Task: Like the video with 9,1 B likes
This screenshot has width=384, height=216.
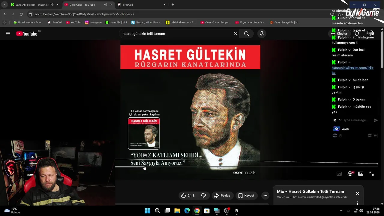Action: pos(188,196)
